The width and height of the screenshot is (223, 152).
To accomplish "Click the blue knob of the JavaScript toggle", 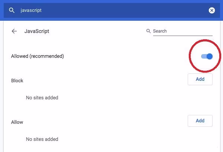I will pos(209,56).
